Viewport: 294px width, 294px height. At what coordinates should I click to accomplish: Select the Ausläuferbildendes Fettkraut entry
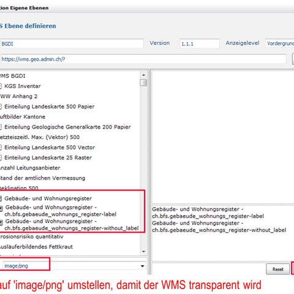point(36,247)
